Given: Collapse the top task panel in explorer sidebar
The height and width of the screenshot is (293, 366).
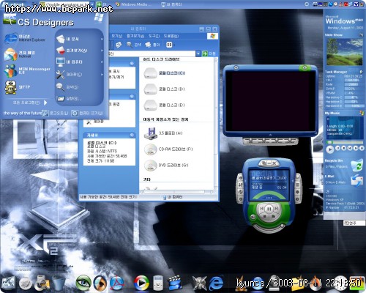Looking at the screenshot, I should tap(132, 64).
